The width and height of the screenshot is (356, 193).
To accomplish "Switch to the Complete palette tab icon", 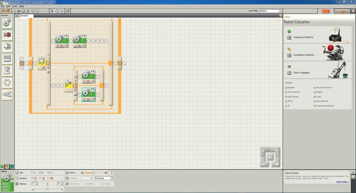I will point(7,167).
